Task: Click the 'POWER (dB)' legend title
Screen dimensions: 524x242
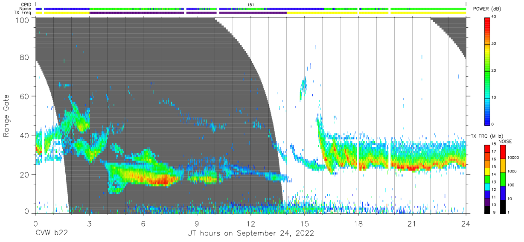Action: pos(487,9)
